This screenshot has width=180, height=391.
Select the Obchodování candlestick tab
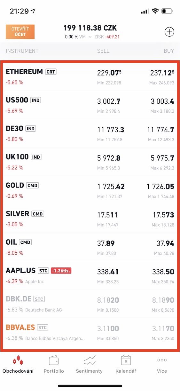click(18, 364)
